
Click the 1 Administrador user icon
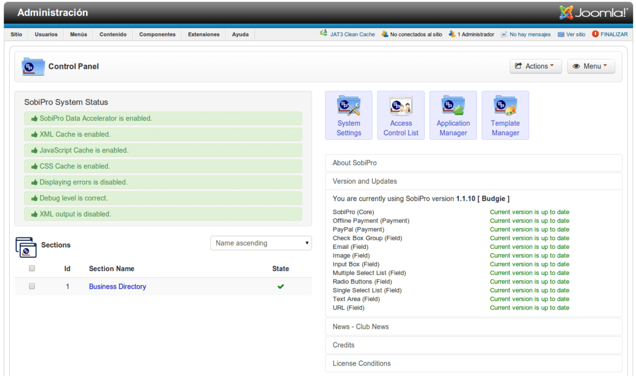click(x=452, y=34)
